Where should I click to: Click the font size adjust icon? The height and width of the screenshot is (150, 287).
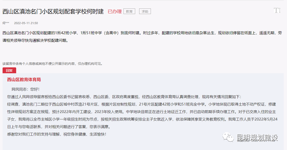277,11
